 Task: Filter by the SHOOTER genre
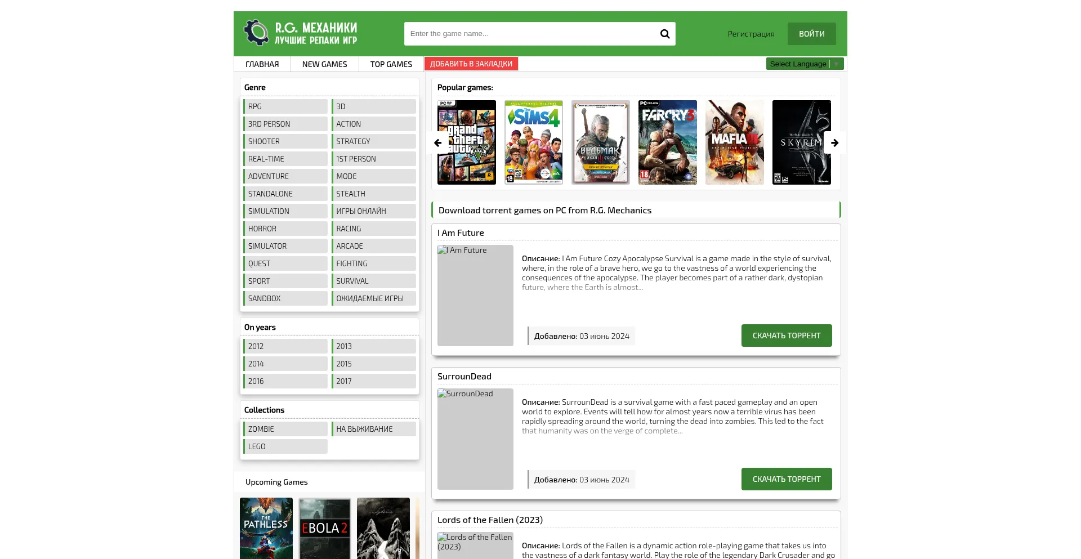285,141
